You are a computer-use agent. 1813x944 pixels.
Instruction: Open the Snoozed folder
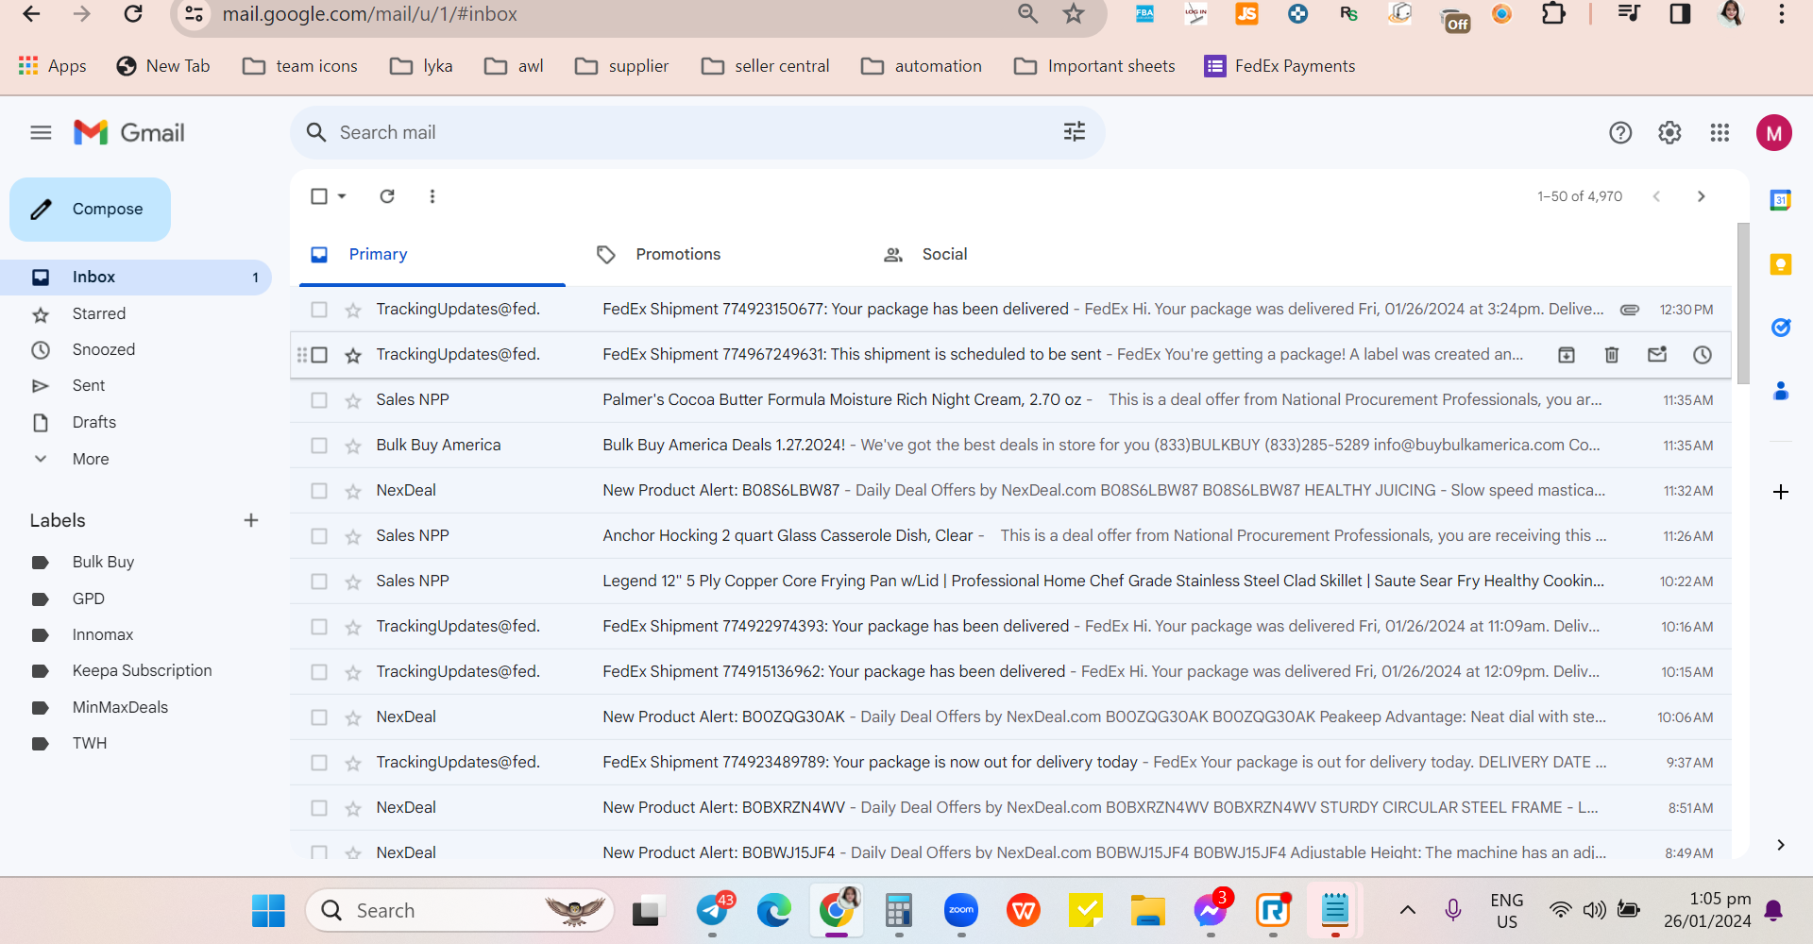tap(104, 349)
